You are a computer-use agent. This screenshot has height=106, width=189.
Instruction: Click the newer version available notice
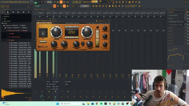(x=131, y=6)
